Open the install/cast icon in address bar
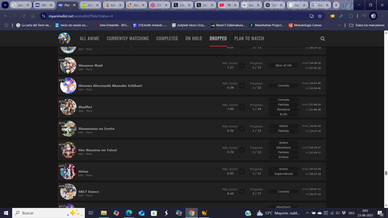388x218 pixels. [311, 16]
